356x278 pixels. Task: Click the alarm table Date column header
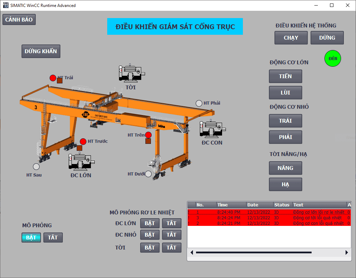pos(260,205)
